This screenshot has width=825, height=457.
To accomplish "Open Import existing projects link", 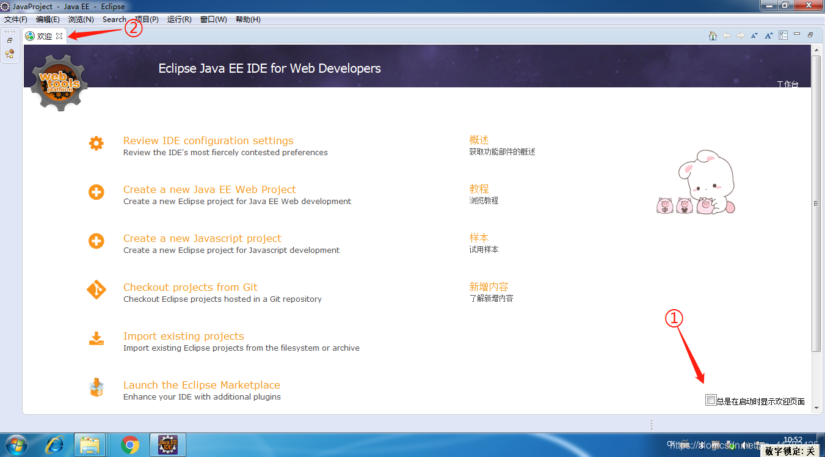I will 184,336.
